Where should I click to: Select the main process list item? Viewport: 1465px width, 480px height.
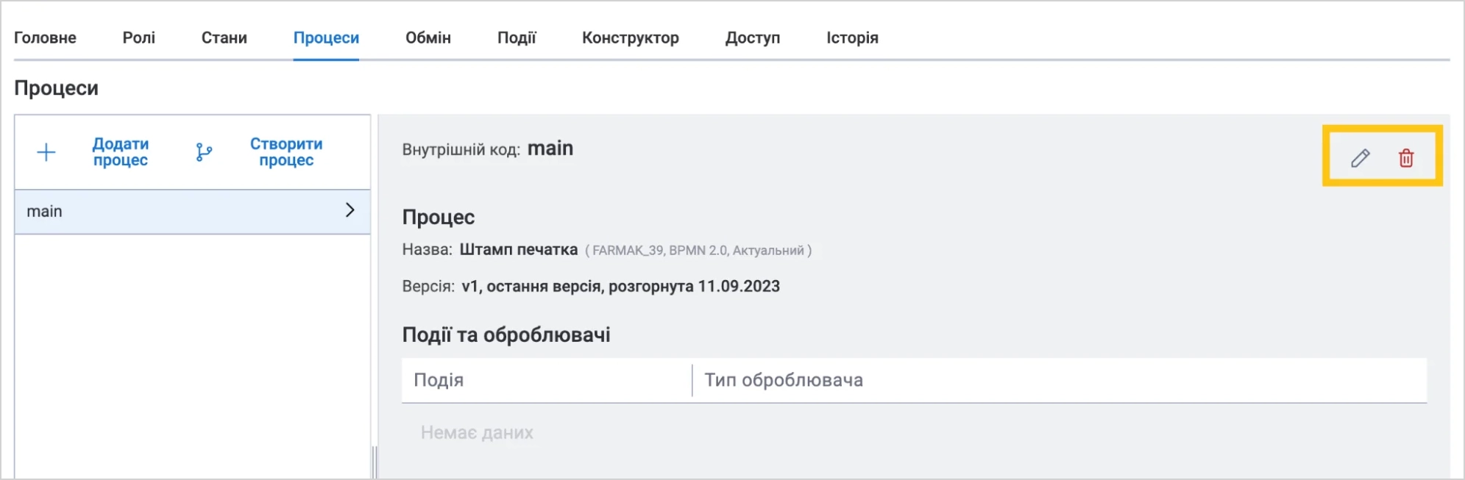pyautogui.click(x=193, y=212)
